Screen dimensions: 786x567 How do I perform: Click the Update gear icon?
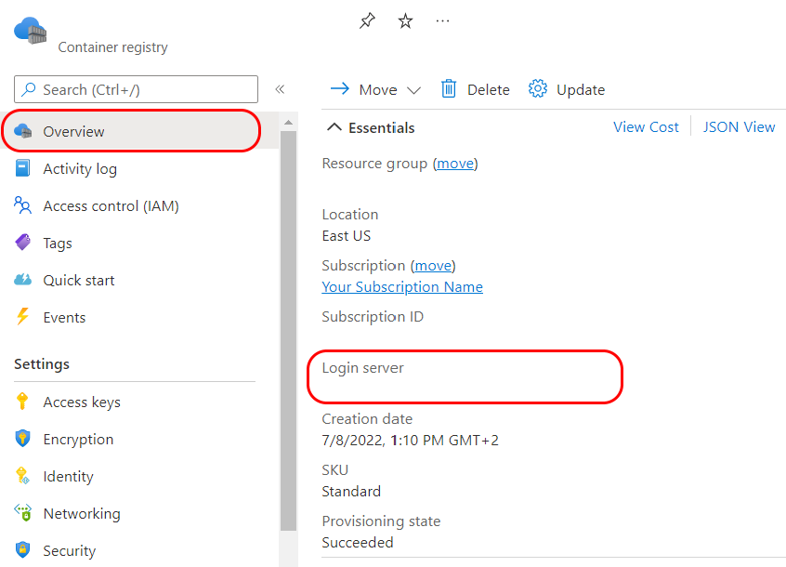537,89
